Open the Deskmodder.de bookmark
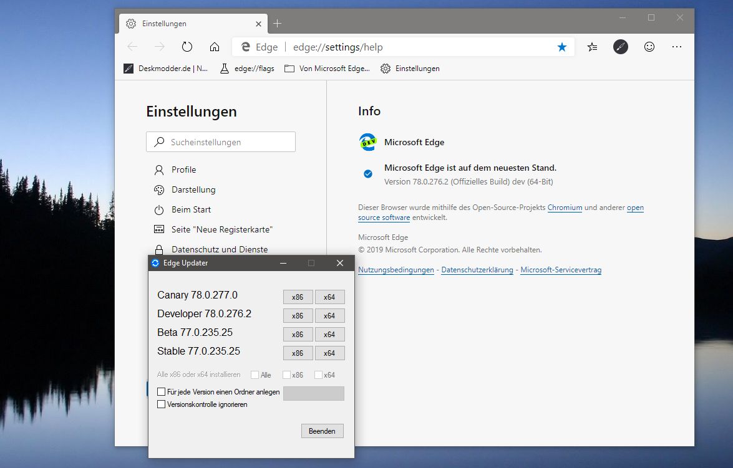Screen dimensions: 733x468 tap(165, 69)
